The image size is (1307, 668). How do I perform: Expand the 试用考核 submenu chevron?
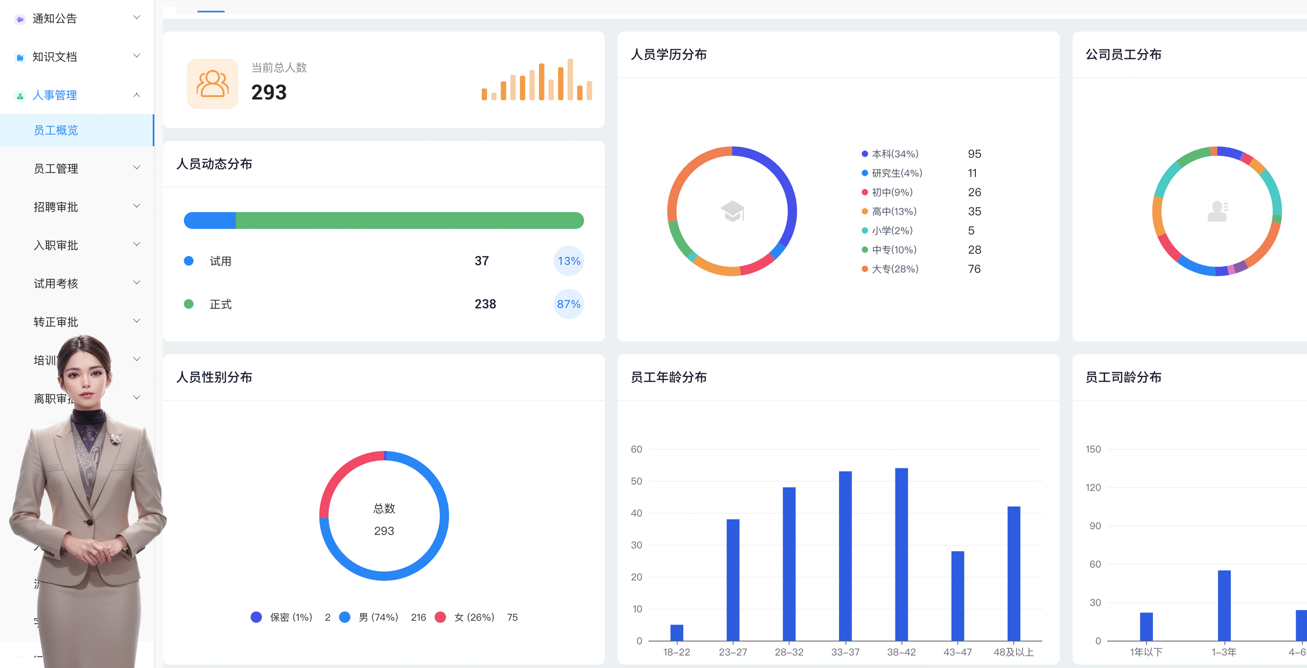click(x=137, y=283)
